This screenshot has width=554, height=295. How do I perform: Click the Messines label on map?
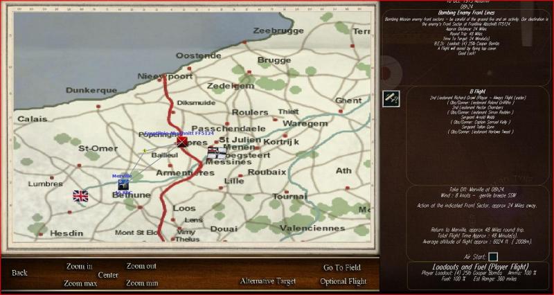(x=229, y=162)
